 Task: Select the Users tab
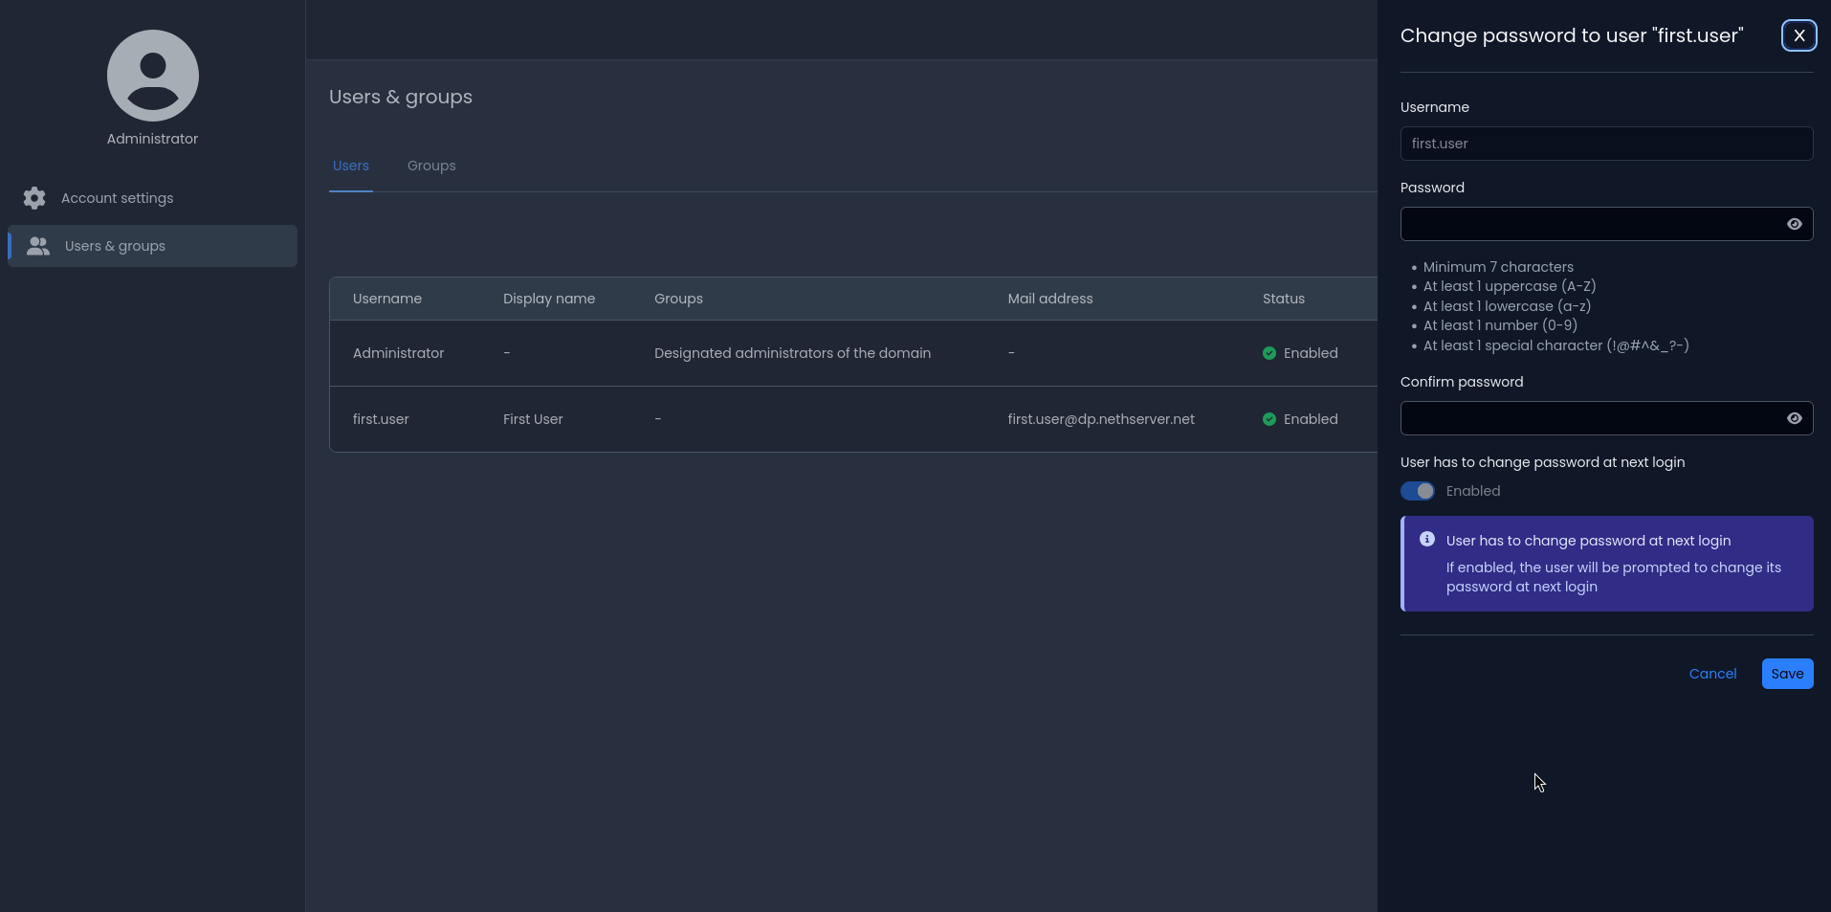pyautogui.click(x=351, y=166)
